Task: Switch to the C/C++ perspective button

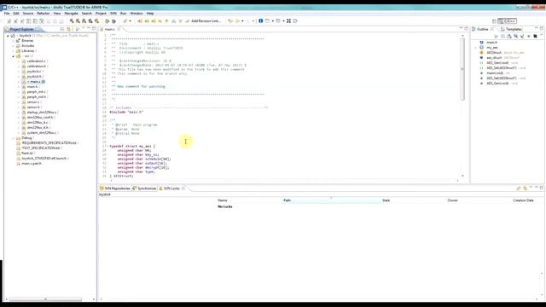Action: [508, 21]
